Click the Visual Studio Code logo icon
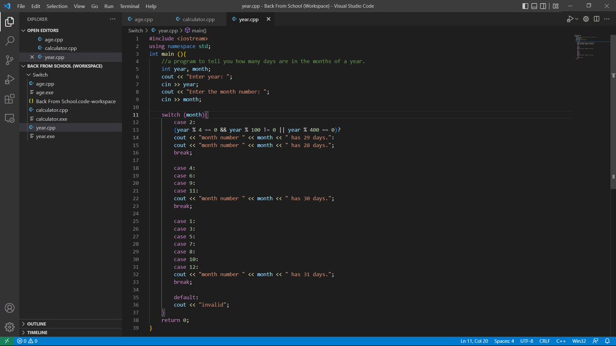Viewport: 616px width, 346px height. (7, 6)
